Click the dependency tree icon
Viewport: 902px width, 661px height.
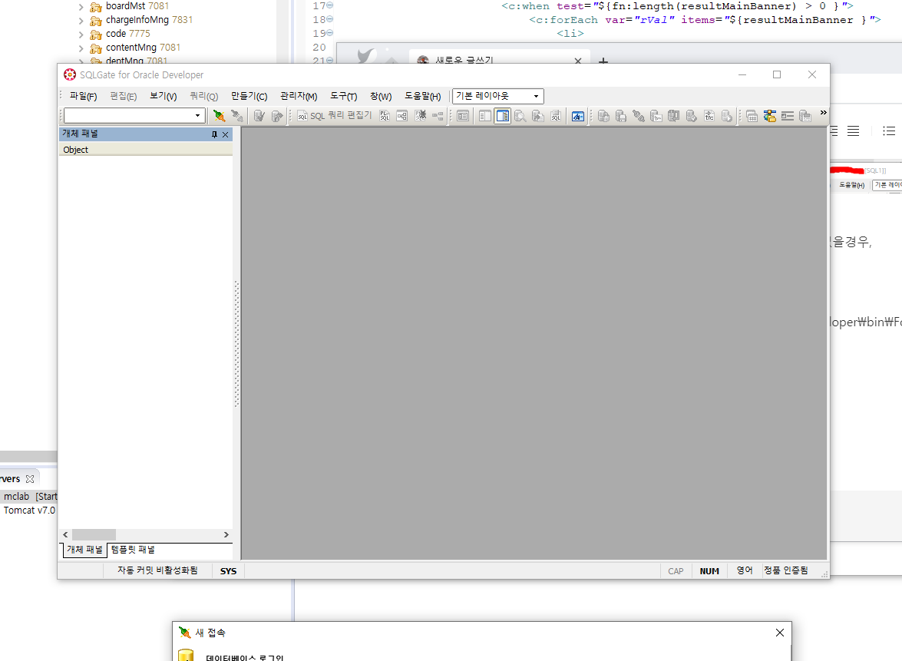click(438, 116)
